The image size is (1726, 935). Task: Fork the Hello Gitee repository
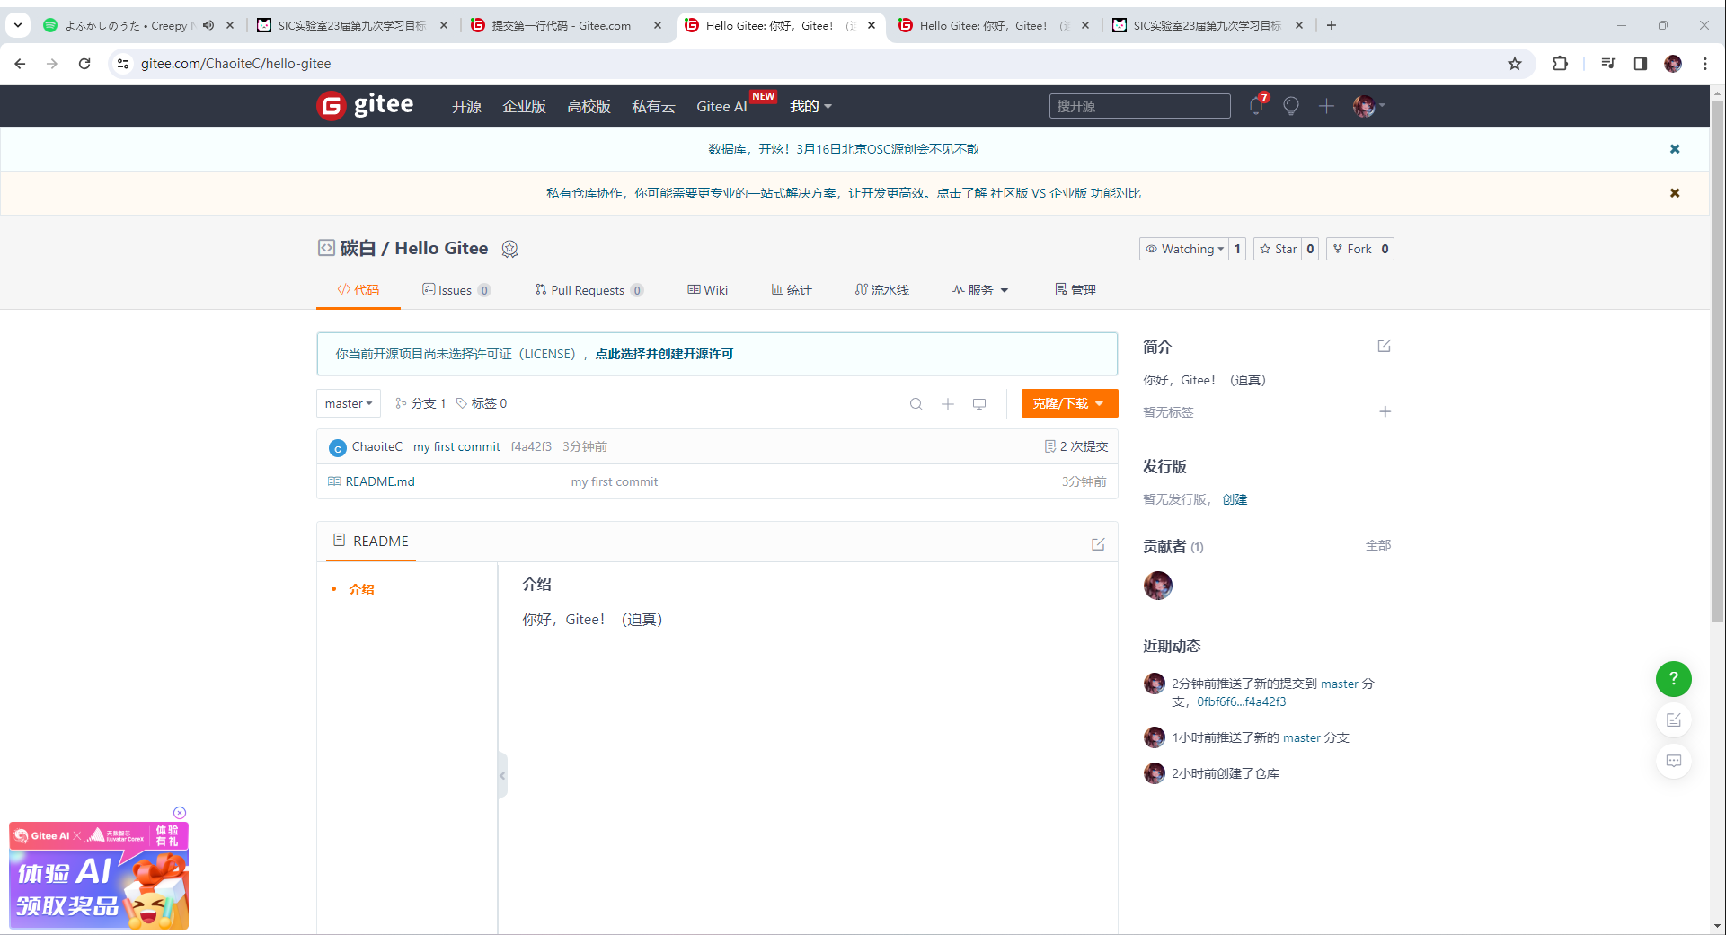(x=1351, y=249)
